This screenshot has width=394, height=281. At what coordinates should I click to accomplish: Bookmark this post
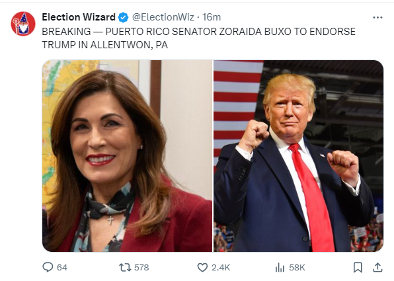[x=358, y=267]
